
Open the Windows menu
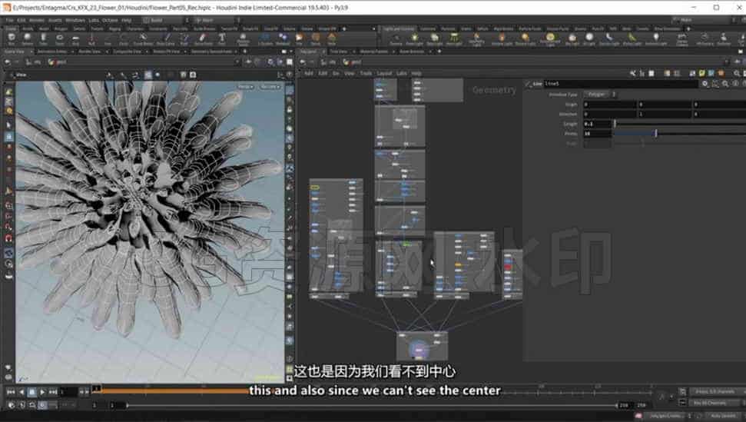pos(75,21)
